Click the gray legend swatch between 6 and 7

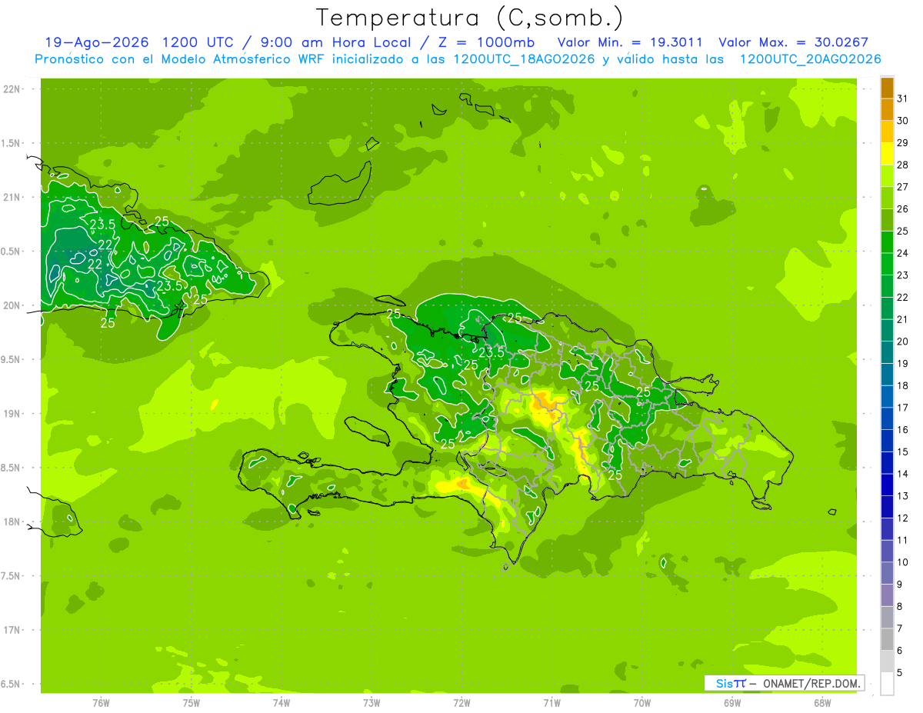point(887,640)
